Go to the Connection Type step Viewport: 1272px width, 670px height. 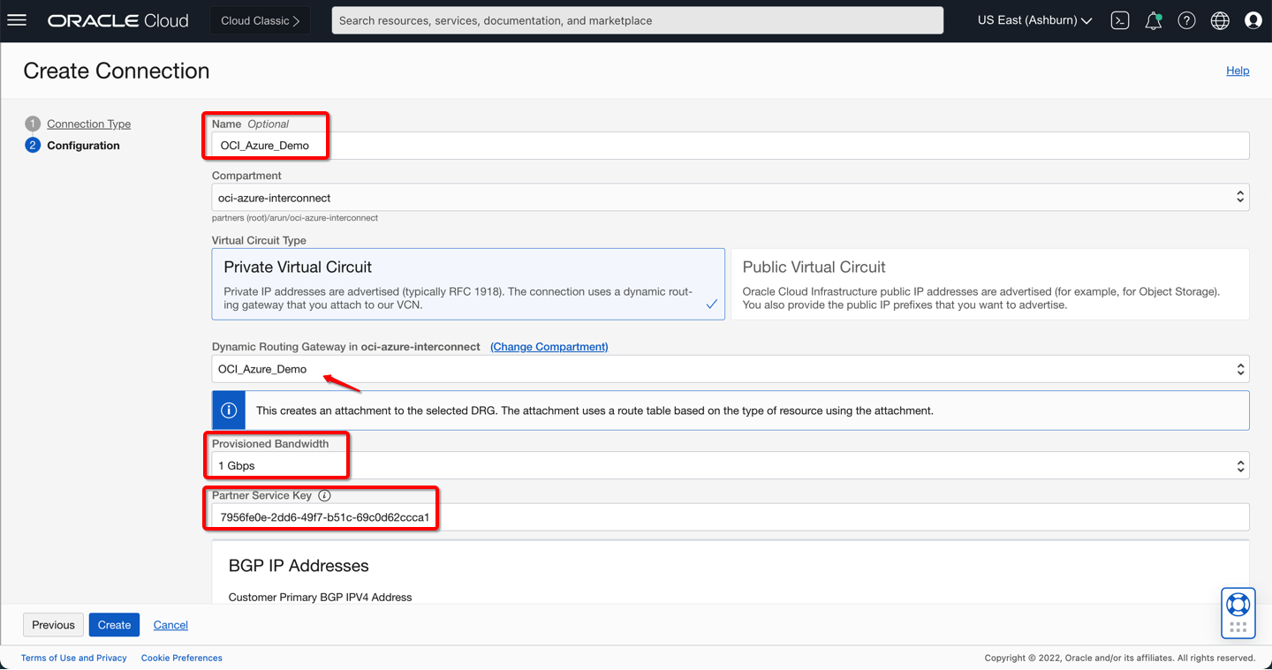coord(88,124)
